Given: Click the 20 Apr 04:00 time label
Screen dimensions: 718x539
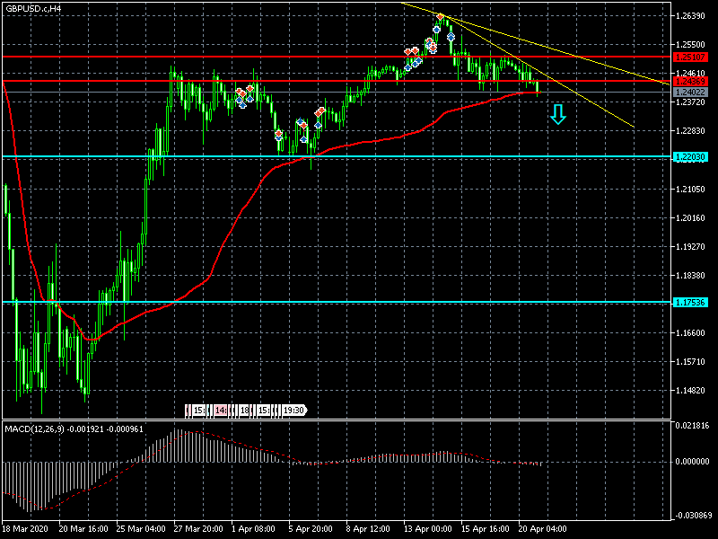Looking at the screenshot, I should (543, 528).
